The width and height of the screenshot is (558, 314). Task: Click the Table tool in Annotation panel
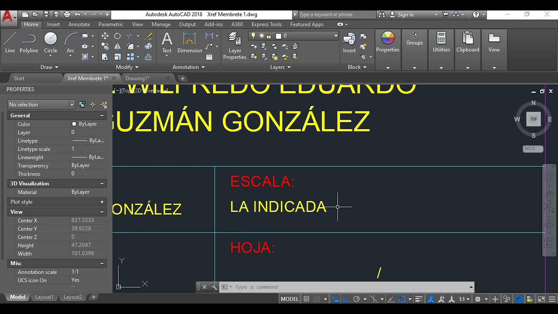point(209,57)
